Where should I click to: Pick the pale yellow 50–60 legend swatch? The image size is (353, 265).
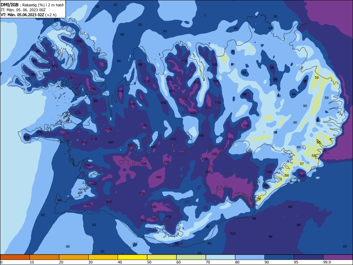tap(162, 257)
